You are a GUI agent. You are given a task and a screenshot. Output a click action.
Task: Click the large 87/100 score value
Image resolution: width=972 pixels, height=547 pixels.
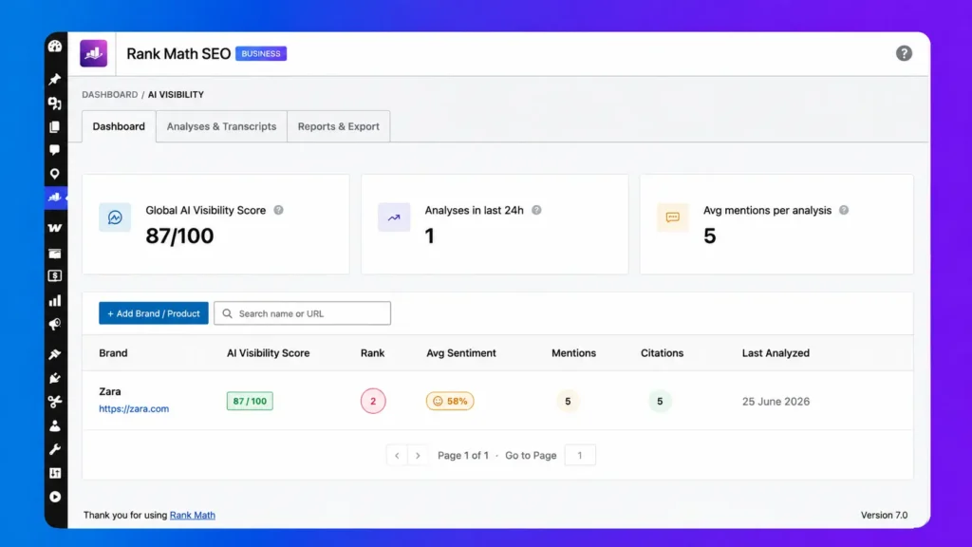[x=179, y=236]
